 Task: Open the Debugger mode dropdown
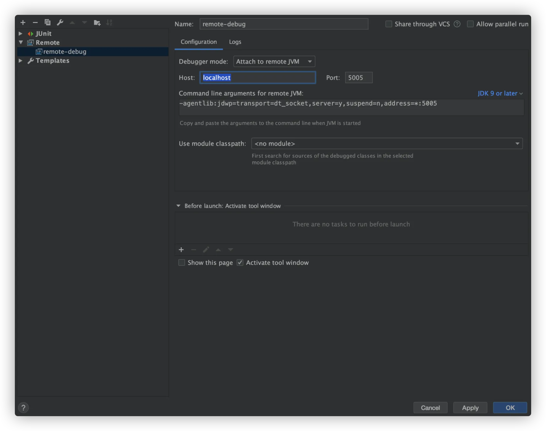coord(274,62)
